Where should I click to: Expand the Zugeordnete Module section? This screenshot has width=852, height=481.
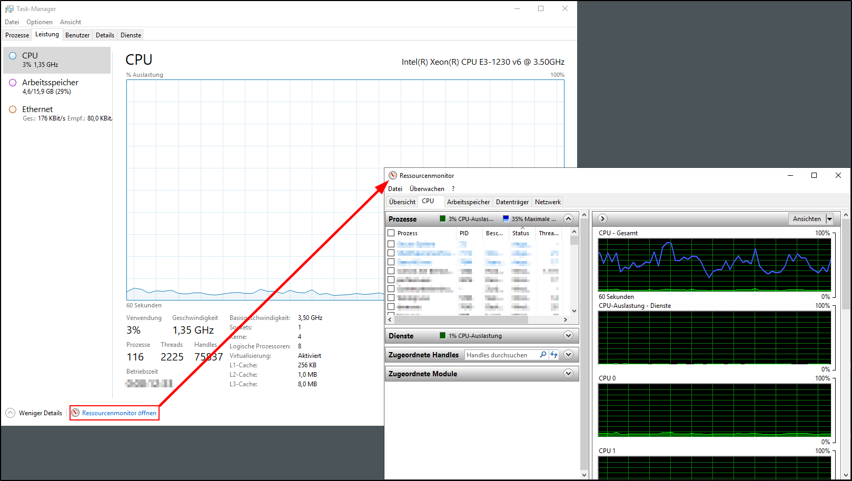[568, 374]
